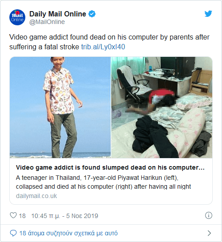Click the article headline about video game addict
This screenshot has width=222, height=242.
click(110, 167)
